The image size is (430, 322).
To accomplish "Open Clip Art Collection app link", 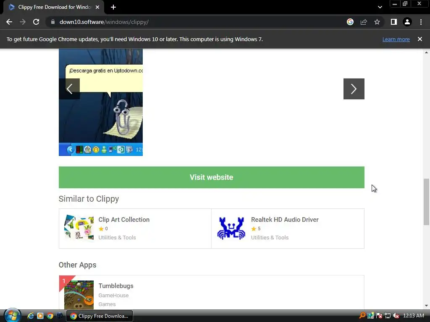I will coord(124,220).
